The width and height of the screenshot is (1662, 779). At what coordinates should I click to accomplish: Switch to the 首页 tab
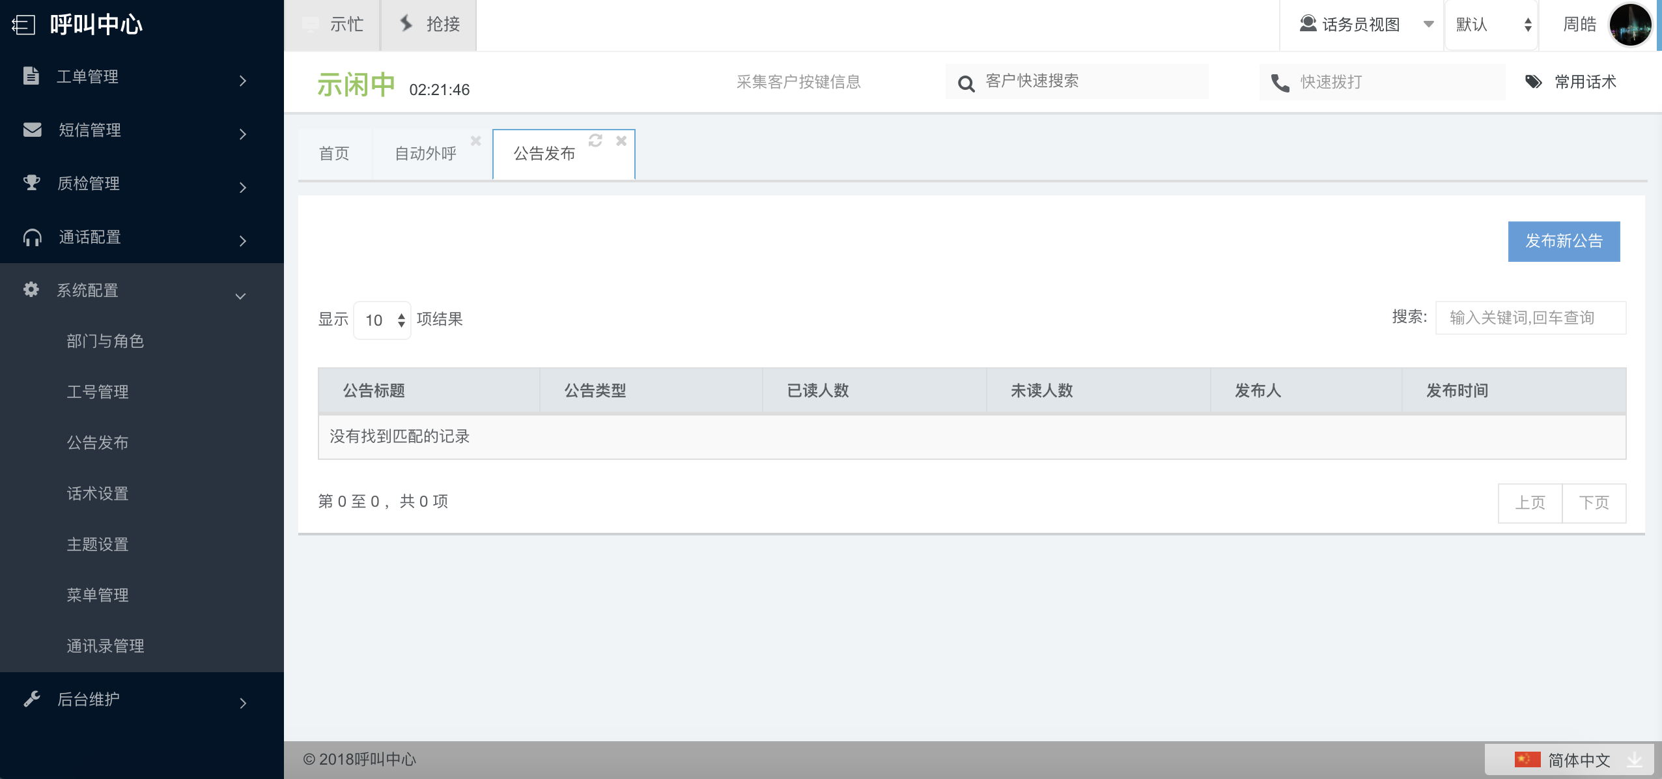coord(334,154)
